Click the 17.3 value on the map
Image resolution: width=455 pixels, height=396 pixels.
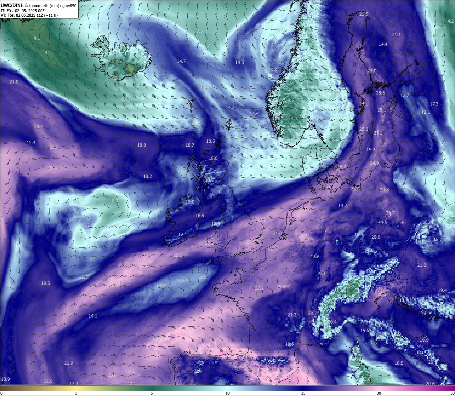point(434,104)
